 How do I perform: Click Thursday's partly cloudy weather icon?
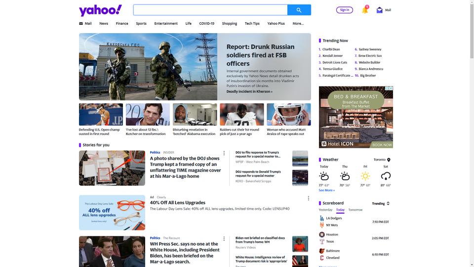pos(345,176)
